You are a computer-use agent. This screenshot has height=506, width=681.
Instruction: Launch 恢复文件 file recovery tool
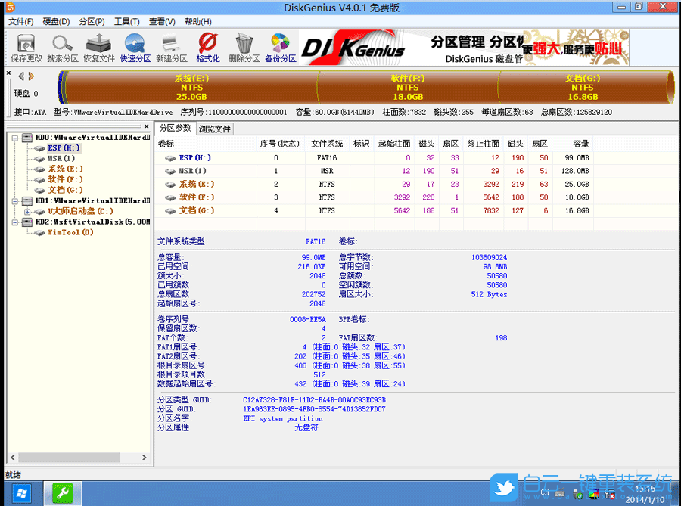coord(98,47)
